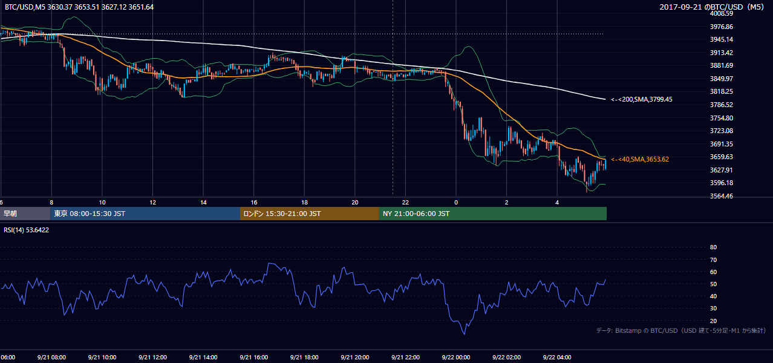The height and width of the screenshot is (363, 773).
Task: Click price axis value 3564.46
Action: click(x=722, y=196)
